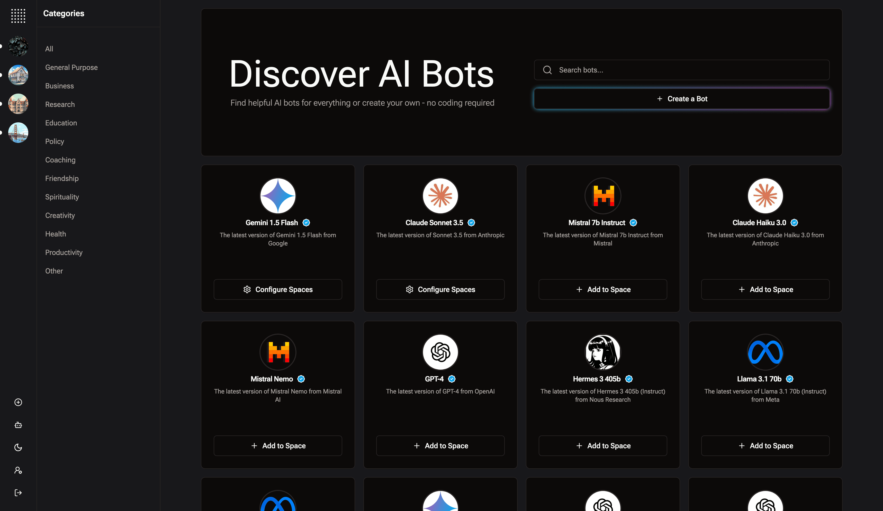Select the All category

point(49,49)
